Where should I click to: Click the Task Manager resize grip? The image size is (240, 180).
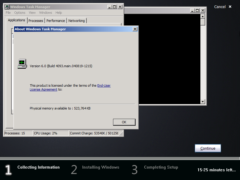(x=121, y=134)
